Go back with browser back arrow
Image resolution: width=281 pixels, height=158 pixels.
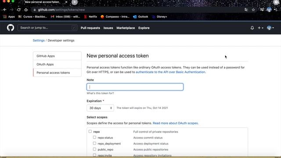click(5, 10)
